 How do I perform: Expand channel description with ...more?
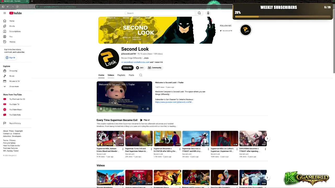[146, 58]
